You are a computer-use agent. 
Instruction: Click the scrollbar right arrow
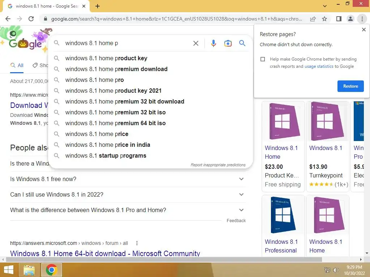(361, 260)
